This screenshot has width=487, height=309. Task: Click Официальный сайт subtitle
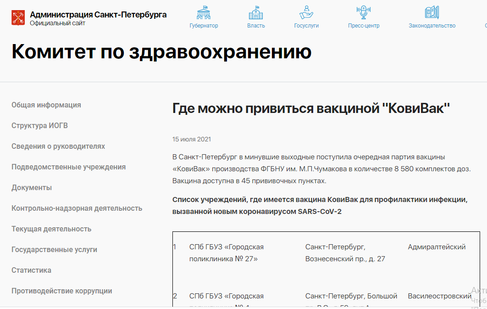pos(57,23)
